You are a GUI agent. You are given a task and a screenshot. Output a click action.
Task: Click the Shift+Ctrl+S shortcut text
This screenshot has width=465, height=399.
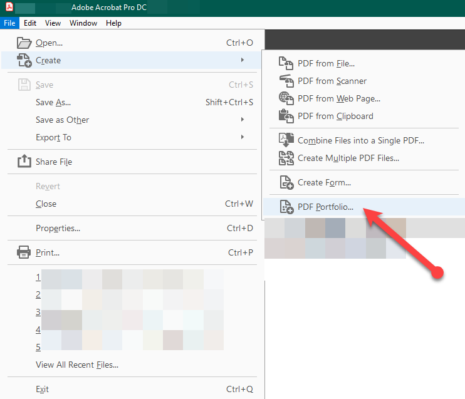pyautogui.click(x=229, y=102)
